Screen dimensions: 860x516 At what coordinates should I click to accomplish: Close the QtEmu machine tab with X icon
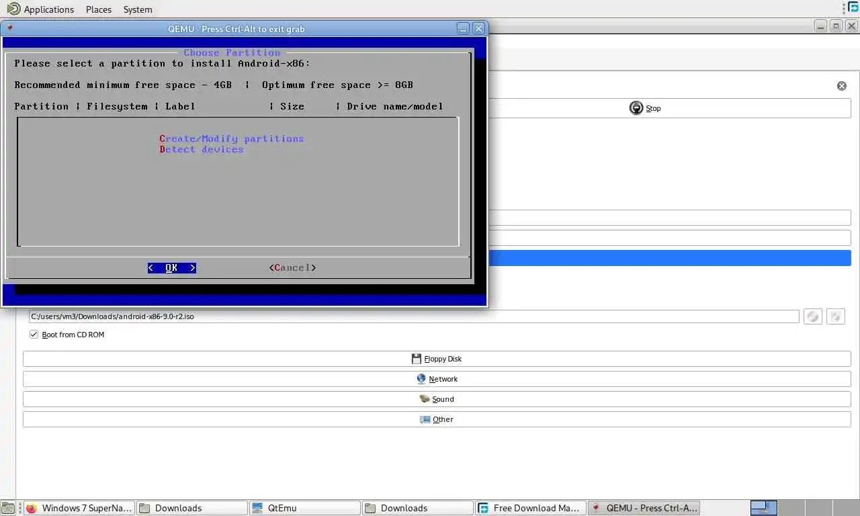(841, 86)
